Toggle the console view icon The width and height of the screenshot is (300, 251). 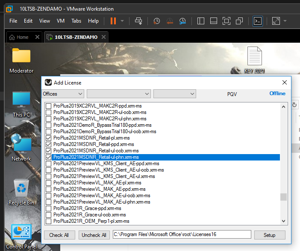tap(258, 21)
